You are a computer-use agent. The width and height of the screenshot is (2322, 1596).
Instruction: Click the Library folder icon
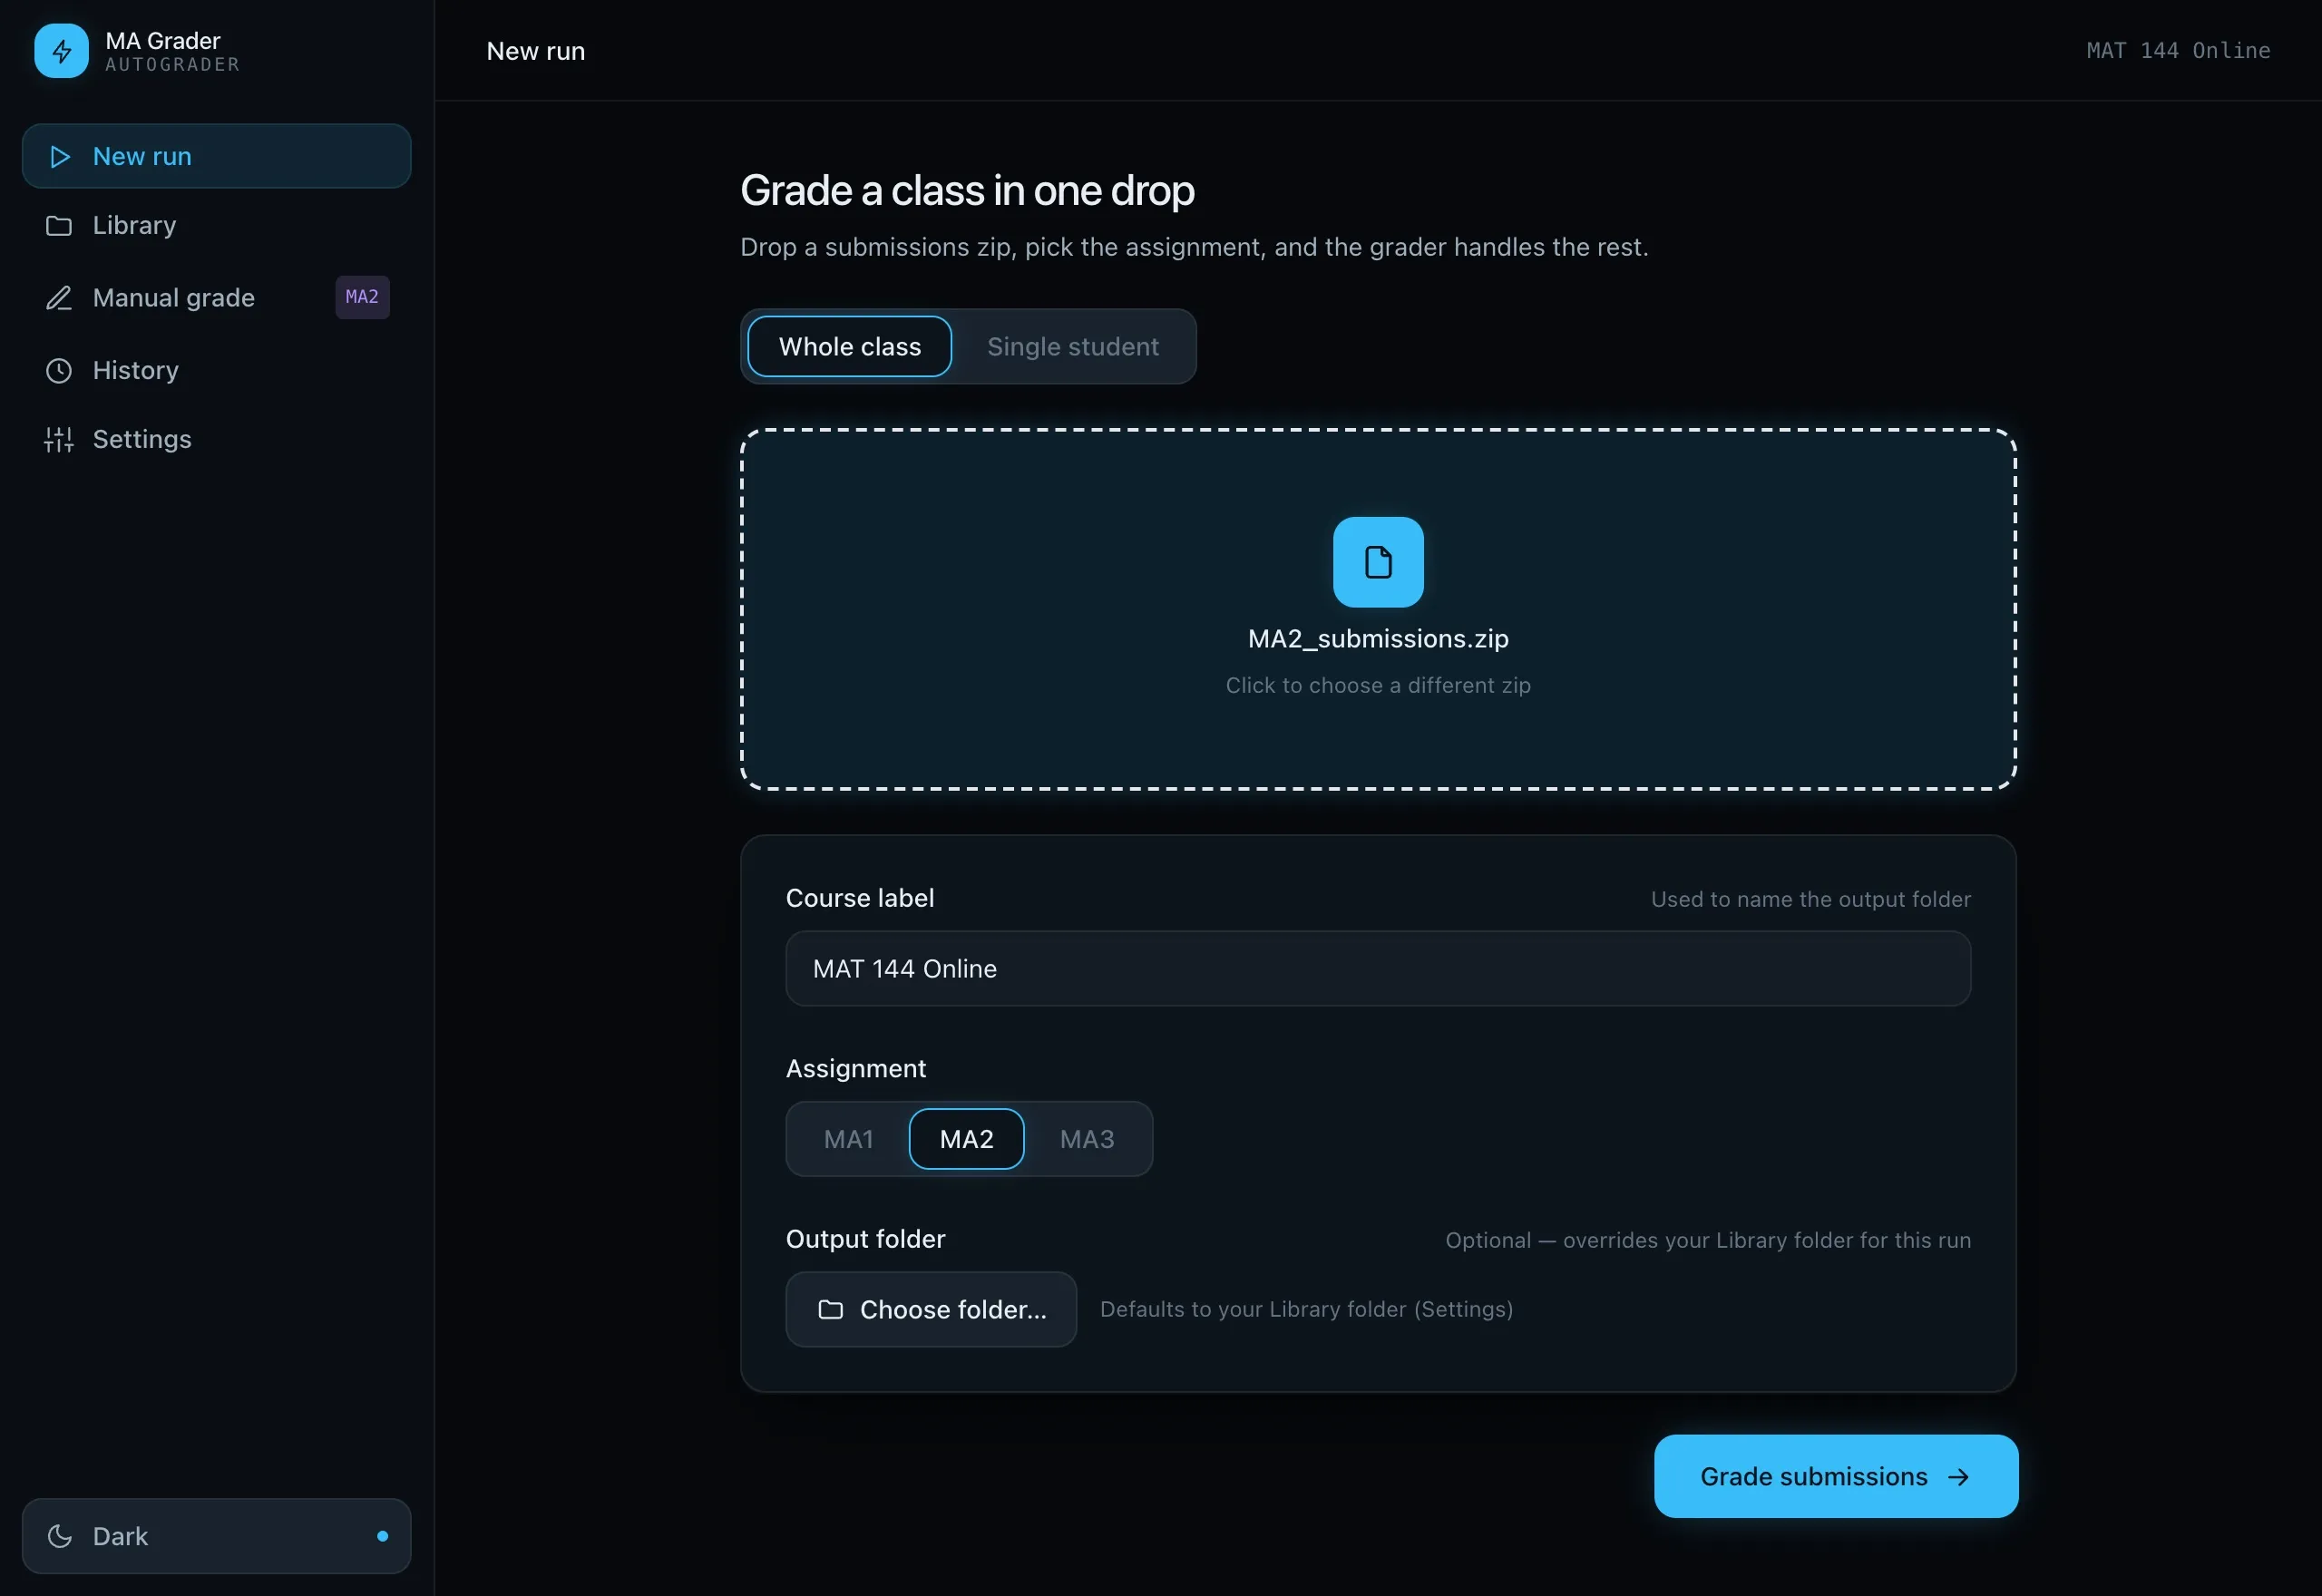[x=59, y=226]
